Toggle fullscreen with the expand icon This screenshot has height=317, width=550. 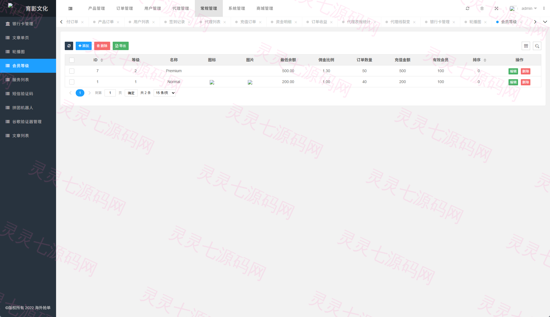coord(496,8)
